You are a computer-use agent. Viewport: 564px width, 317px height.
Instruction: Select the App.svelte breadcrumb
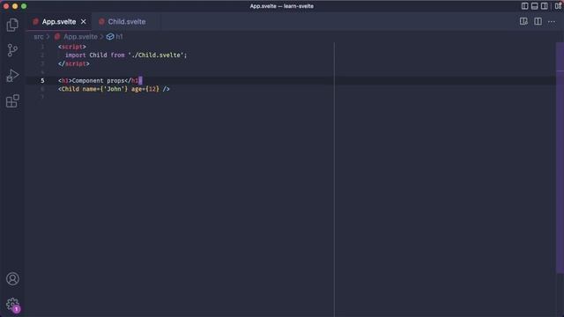[x=80, y=37]
